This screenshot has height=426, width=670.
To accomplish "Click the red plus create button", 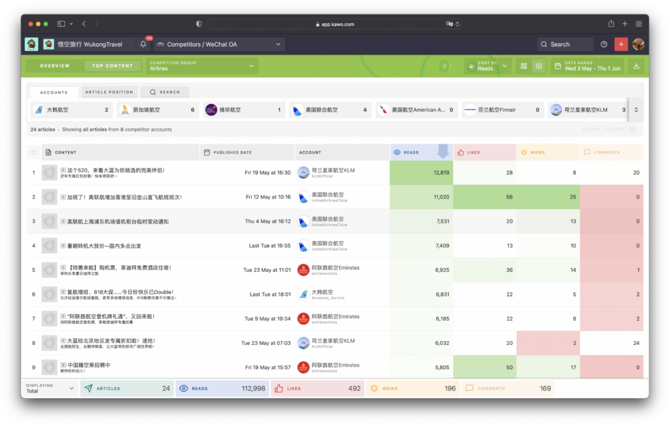I will pyautogui.click(x=621, y=44).
